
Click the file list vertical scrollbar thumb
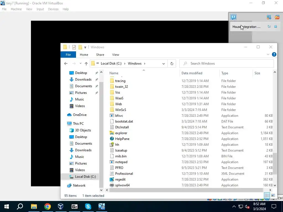pyautogui.click(x=275, y=164)
